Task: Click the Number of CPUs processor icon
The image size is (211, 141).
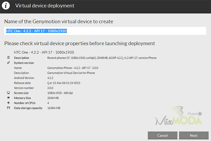Action: (8, 103)
